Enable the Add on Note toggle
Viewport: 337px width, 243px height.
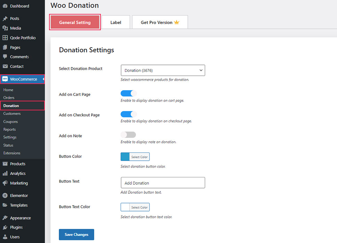[128, 135]
